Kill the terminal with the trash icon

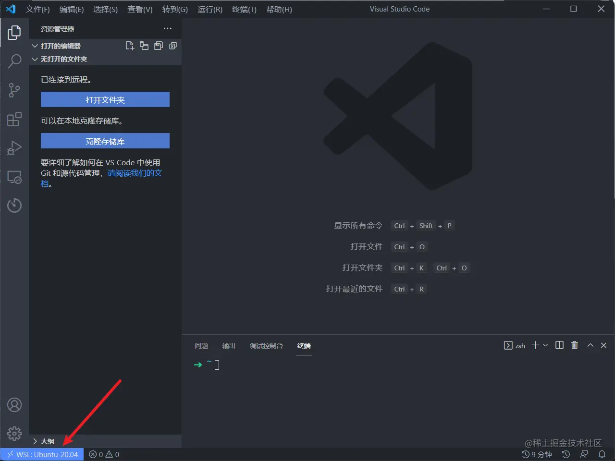574,345
